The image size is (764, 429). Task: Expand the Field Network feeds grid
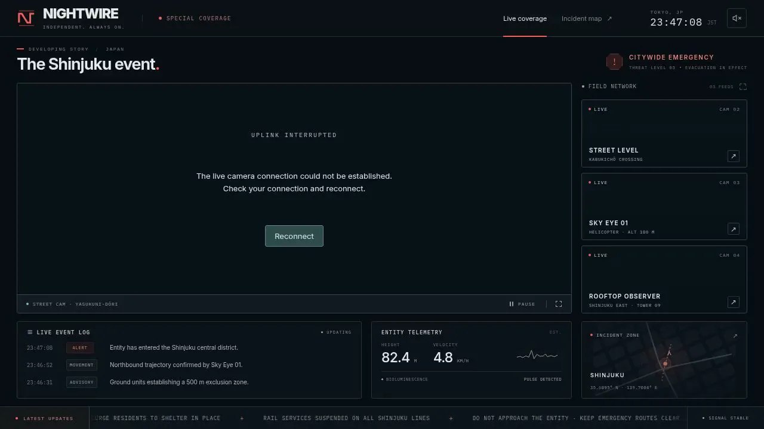coord(743,86)
